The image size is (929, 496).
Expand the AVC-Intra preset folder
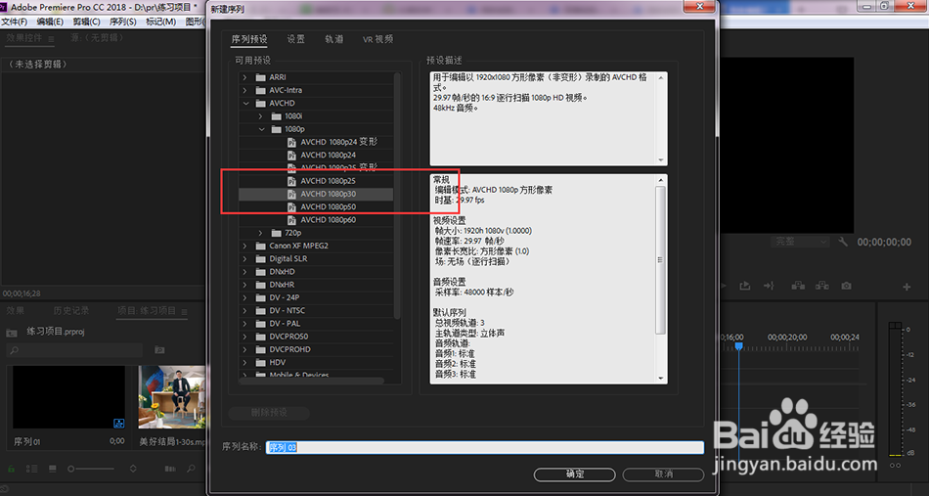point(244,90)
